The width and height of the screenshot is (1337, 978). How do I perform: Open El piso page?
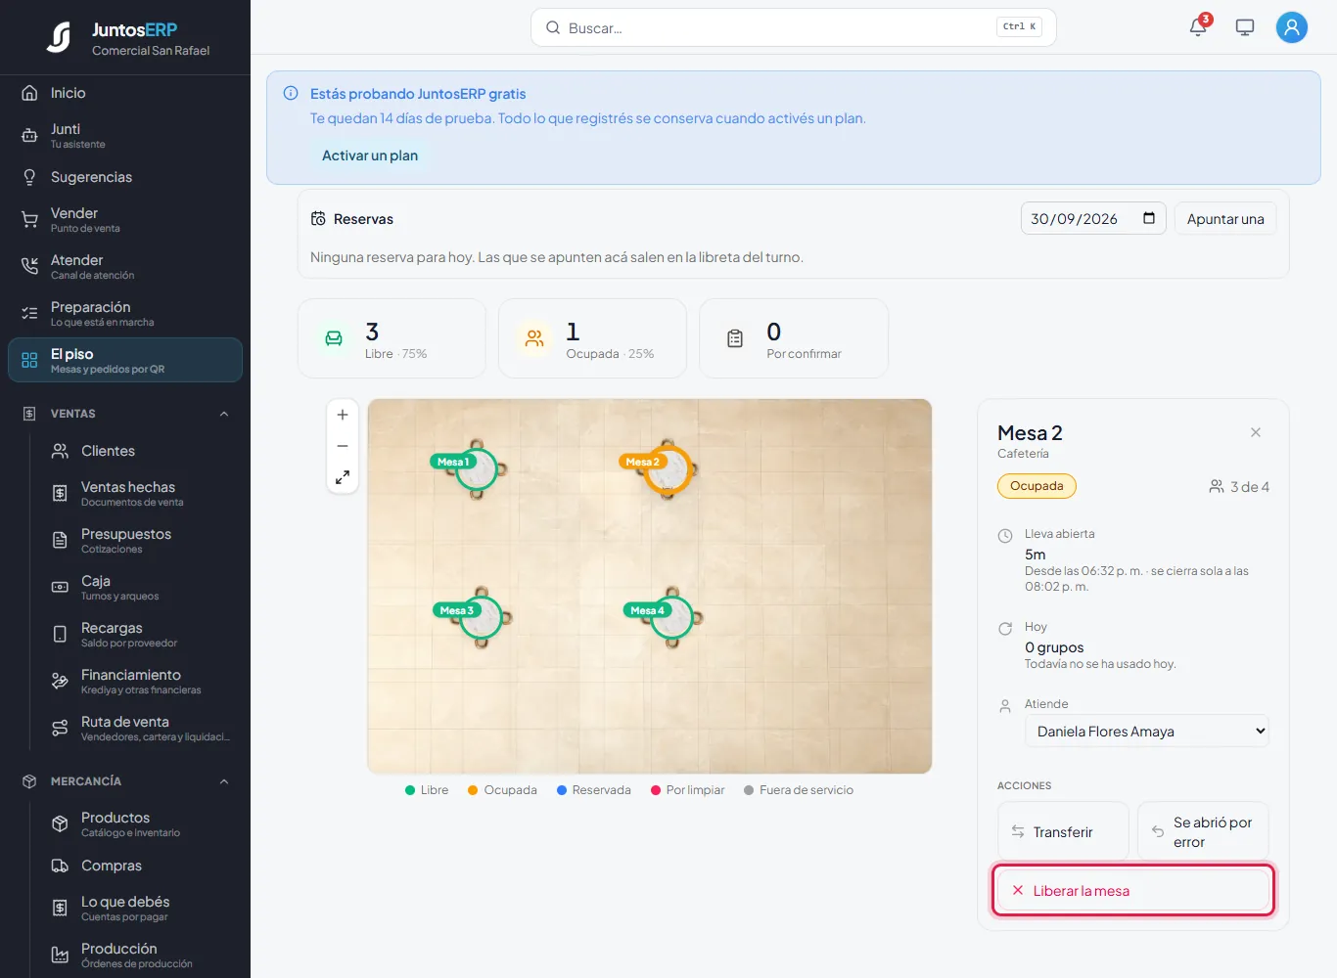pos(125,360)
